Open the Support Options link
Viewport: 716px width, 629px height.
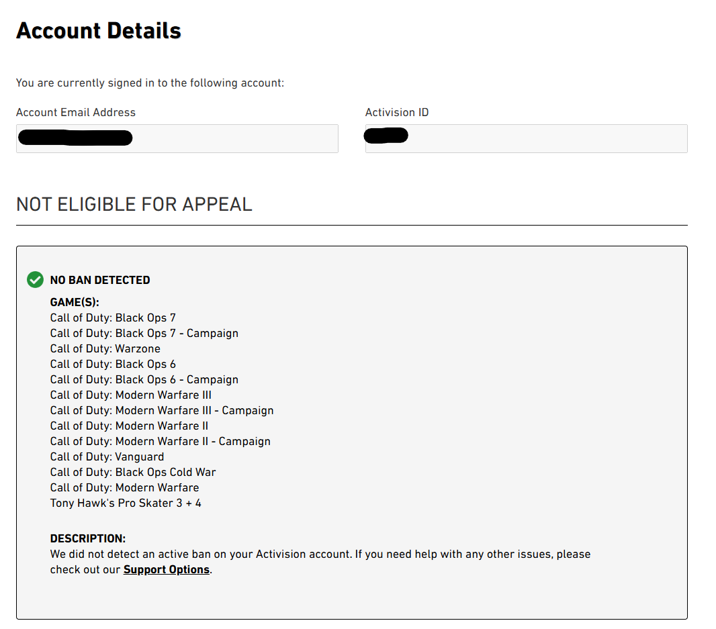(166, 570)
